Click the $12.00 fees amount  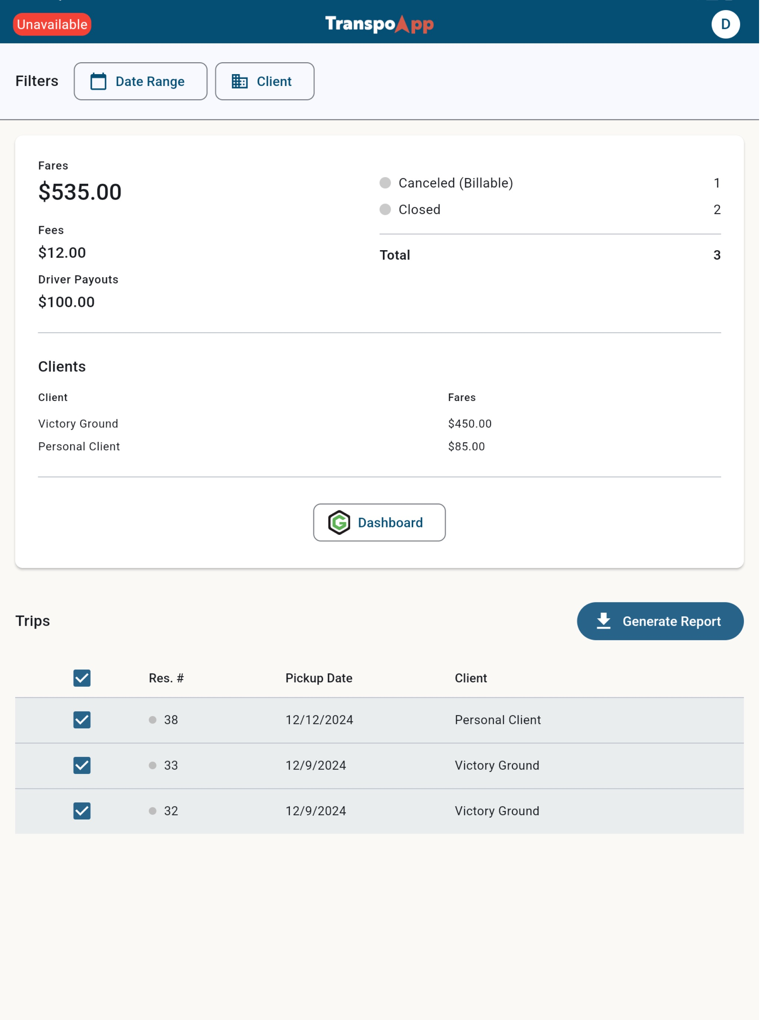pyautogui.click(x=62, y=253)
